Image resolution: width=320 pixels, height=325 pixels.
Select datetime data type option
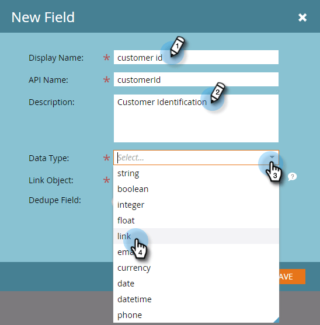pos(196,299)
